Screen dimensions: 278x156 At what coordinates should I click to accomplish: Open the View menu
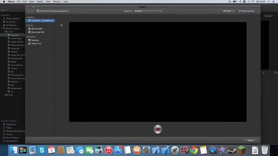coord(48,2)
